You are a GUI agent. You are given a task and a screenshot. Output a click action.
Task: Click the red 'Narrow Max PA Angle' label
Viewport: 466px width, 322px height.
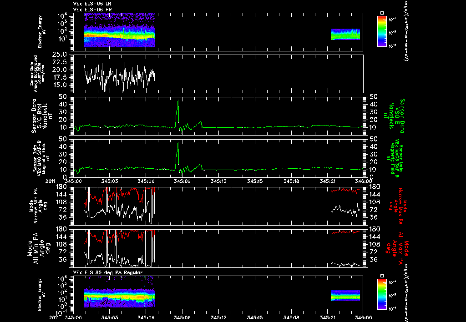[397, 206]
